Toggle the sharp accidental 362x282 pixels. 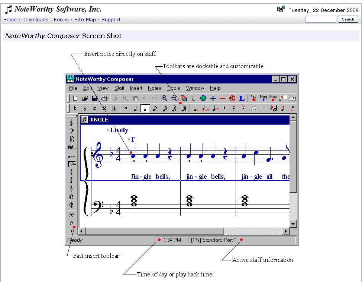click(x=94, y=108)
